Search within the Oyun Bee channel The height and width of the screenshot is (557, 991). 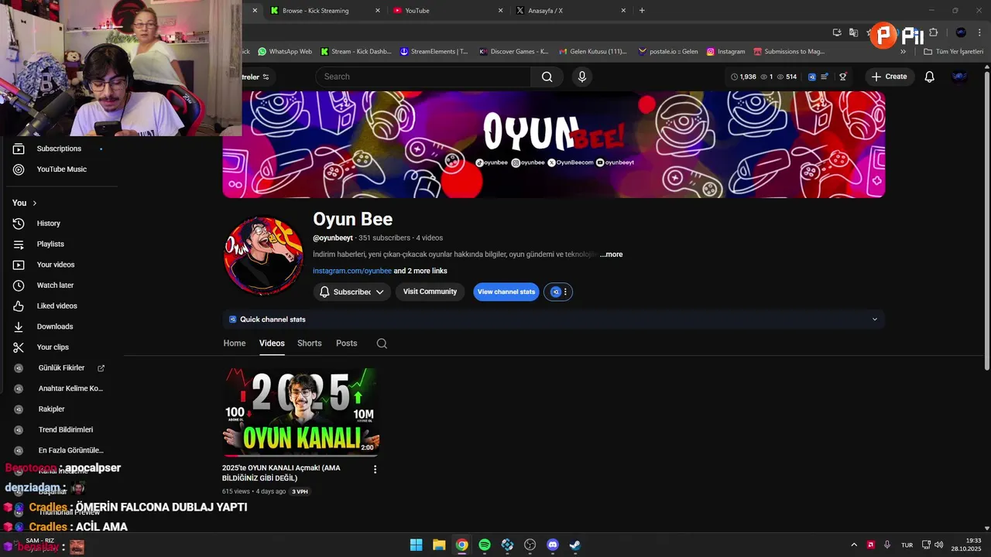[382, 343]
